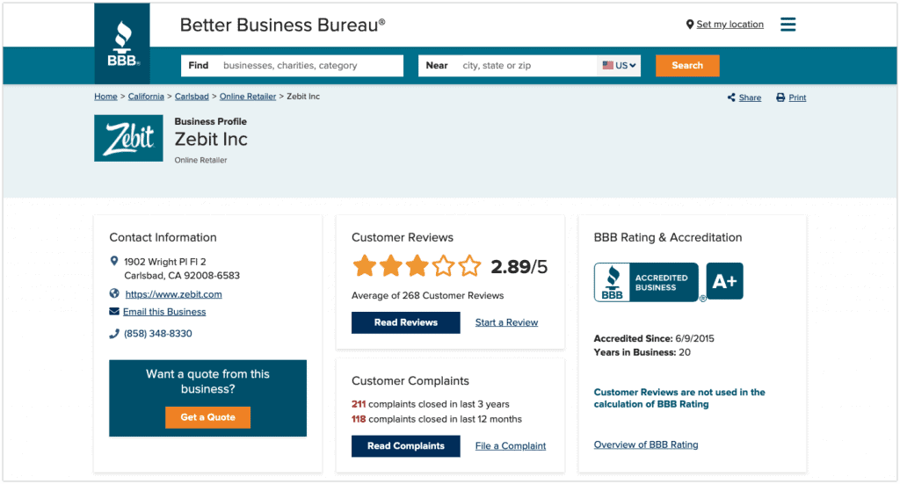Click the A+ rating badge

coord(724,281)
